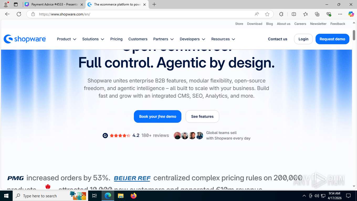Open the Collections icon
Screen dimensions: 357x201
317,14
